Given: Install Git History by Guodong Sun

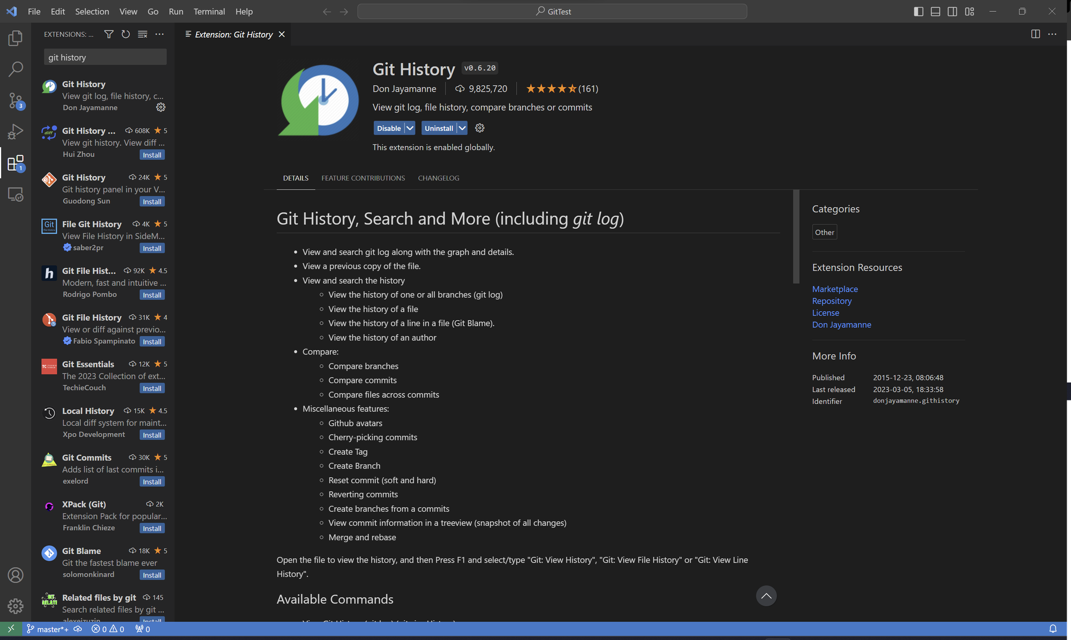Looking at the screenshot, I should (x=152, y=201).
